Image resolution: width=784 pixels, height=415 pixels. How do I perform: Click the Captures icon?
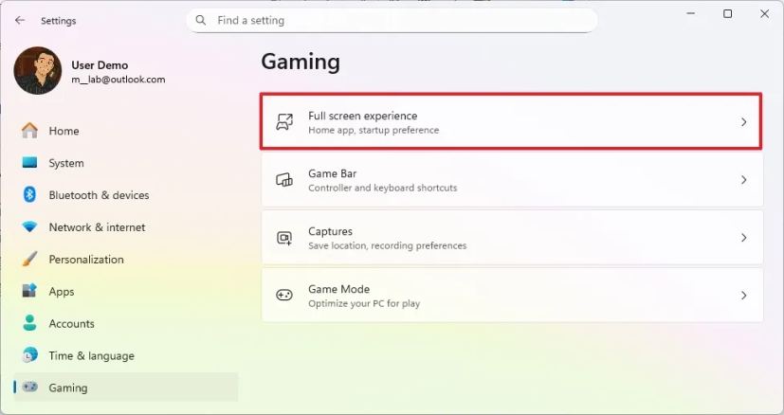(284, 238)
